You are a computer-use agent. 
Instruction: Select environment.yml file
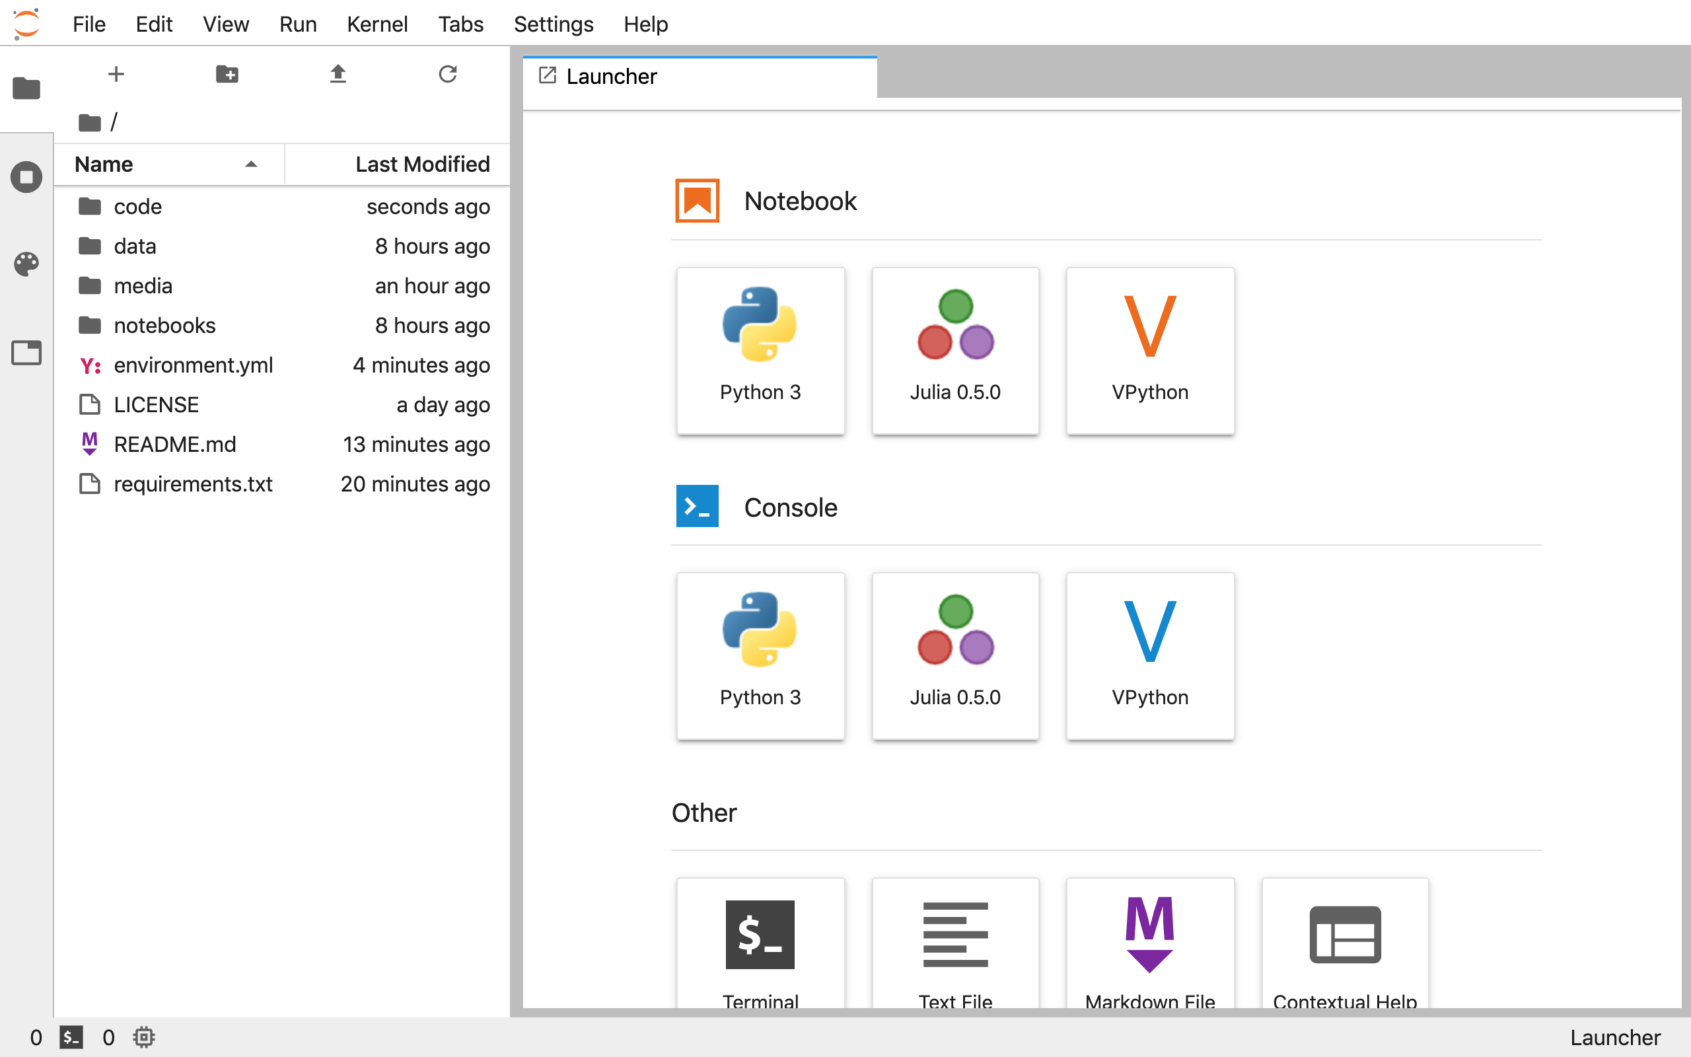(282, 365)
